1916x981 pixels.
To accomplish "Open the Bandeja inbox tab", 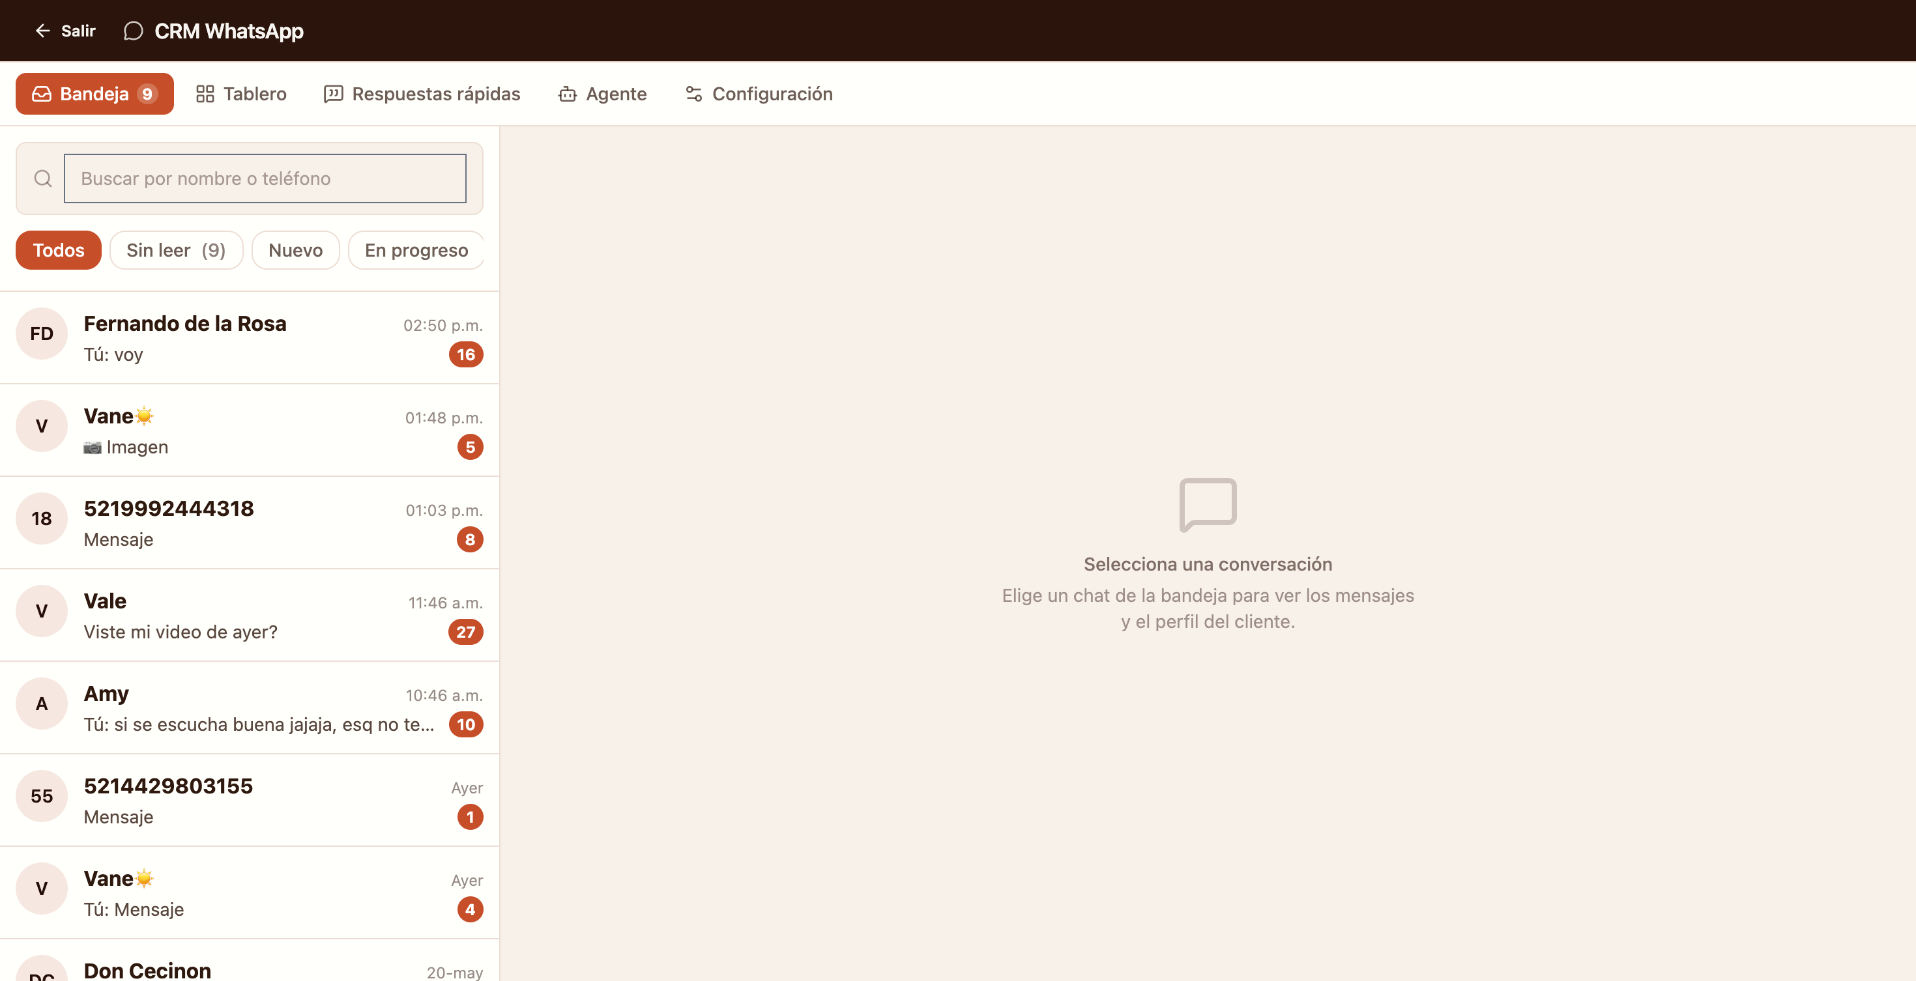I will pyautogui.click(x=94, y=94).
